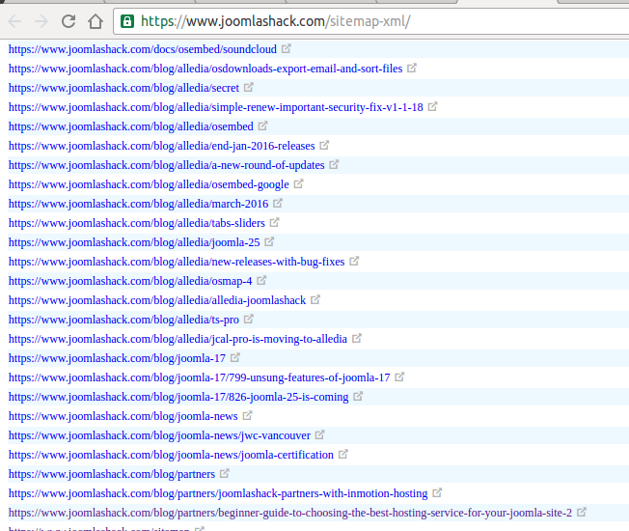Screen dimensions: 629x531
Task: Open external icon beside alledia-joomlashack link
Action: 315,299
